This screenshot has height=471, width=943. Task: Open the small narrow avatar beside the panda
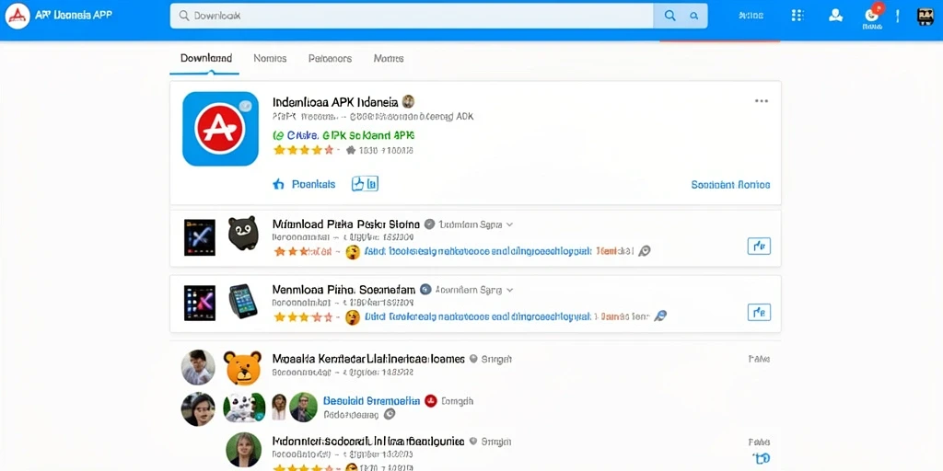(278, 407)
